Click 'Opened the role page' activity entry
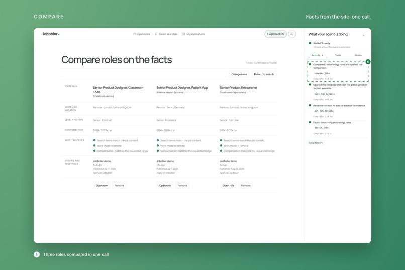 (340, 87)
